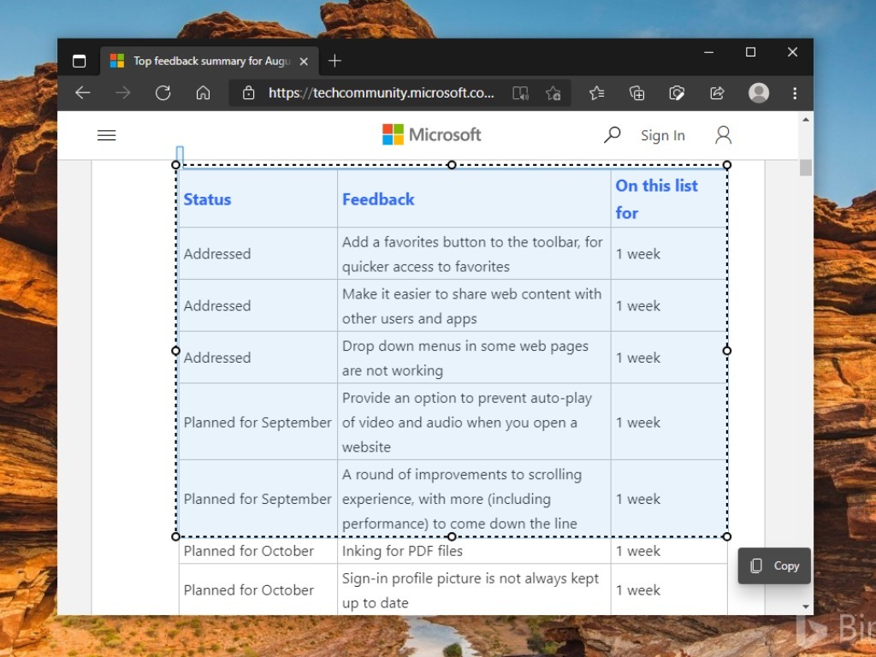
Task: Expand the site hamburger navigation menu
Action: point(106,134)
